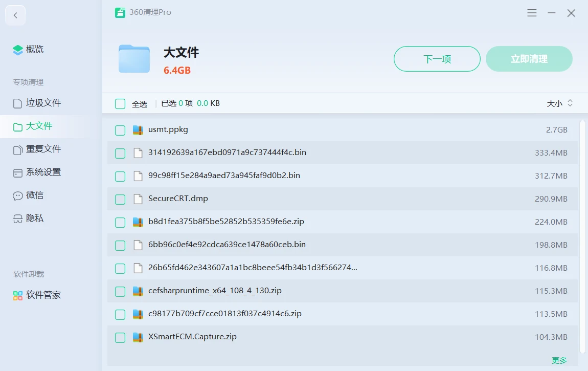This screenshot has width=588, height=371.
Task: Toggle the 全选 select-all checkbox
Action: [x=120, y=104]
